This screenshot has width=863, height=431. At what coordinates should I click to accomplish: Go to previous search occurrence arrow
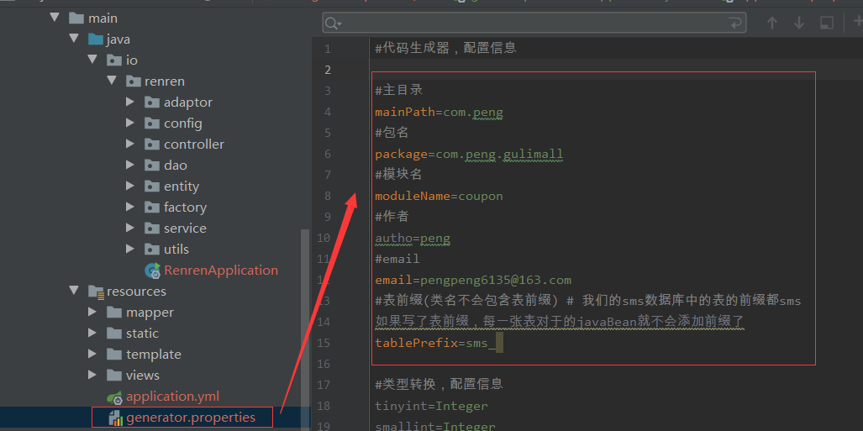[772, 24]
